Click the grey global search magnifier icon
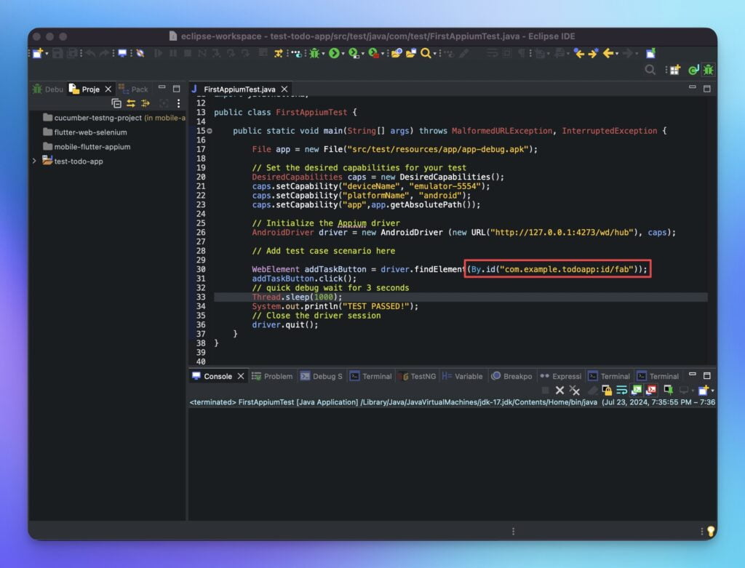 (x=650, y=71)
